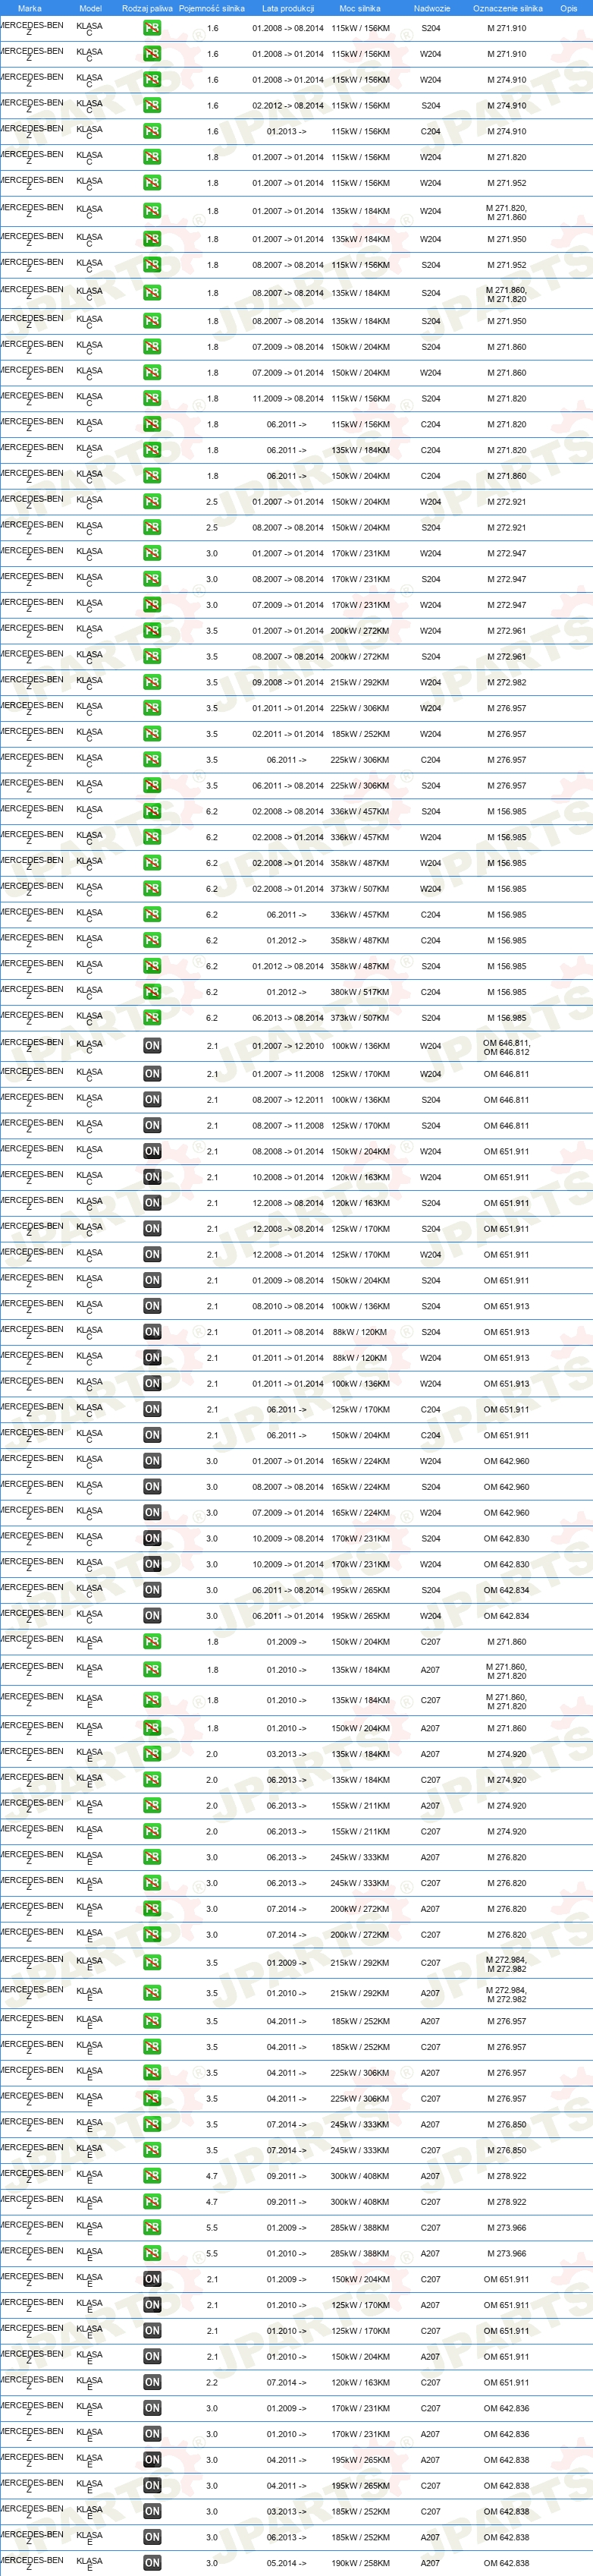Image resolution: width=593 pixels, height=2576 pixels.
Task: Click ON icon in 10.2009 -> 08.2014 row
Action: pyautogui.click(x=152, y=1539)
